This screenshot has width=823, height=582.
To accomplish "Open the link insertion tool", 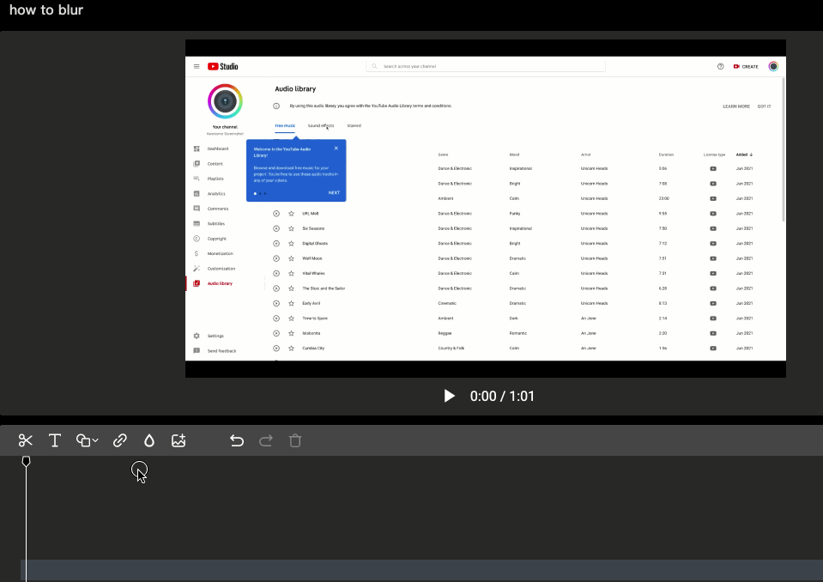I will coord(119,440).
